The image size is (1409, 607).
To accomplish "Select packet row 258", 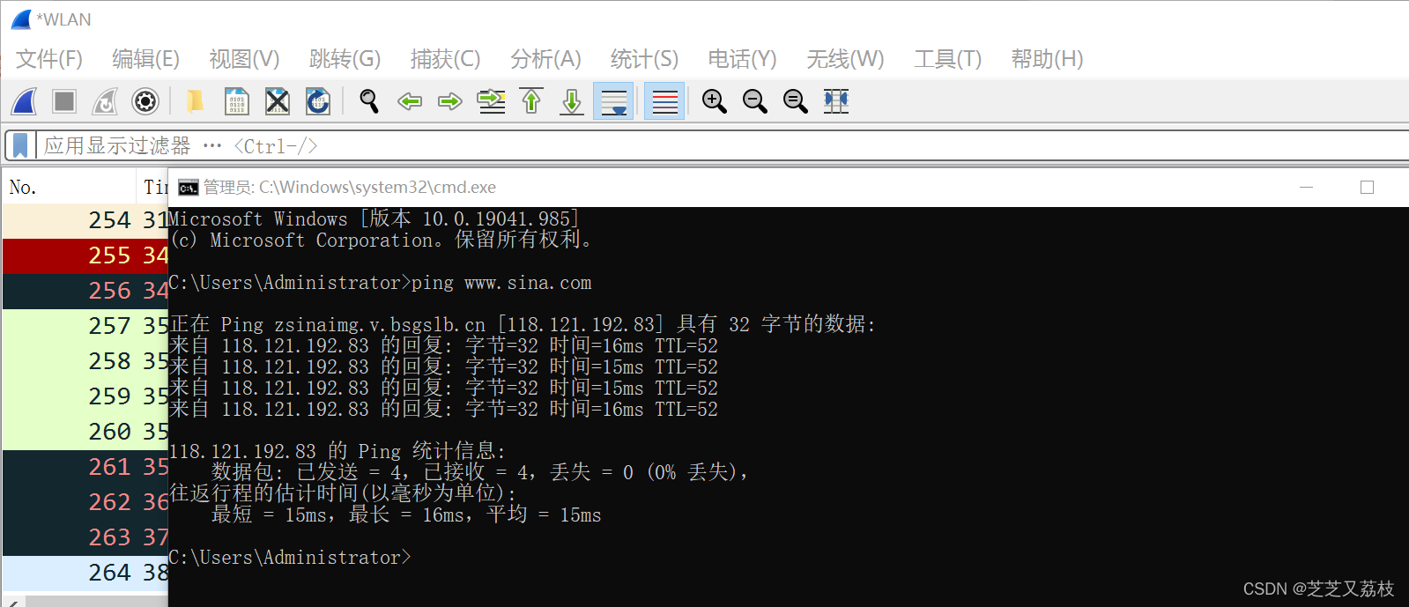I will point(85,361).
